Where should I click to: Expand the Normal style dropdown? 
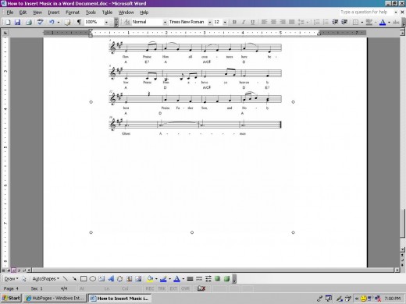point(165,22)
